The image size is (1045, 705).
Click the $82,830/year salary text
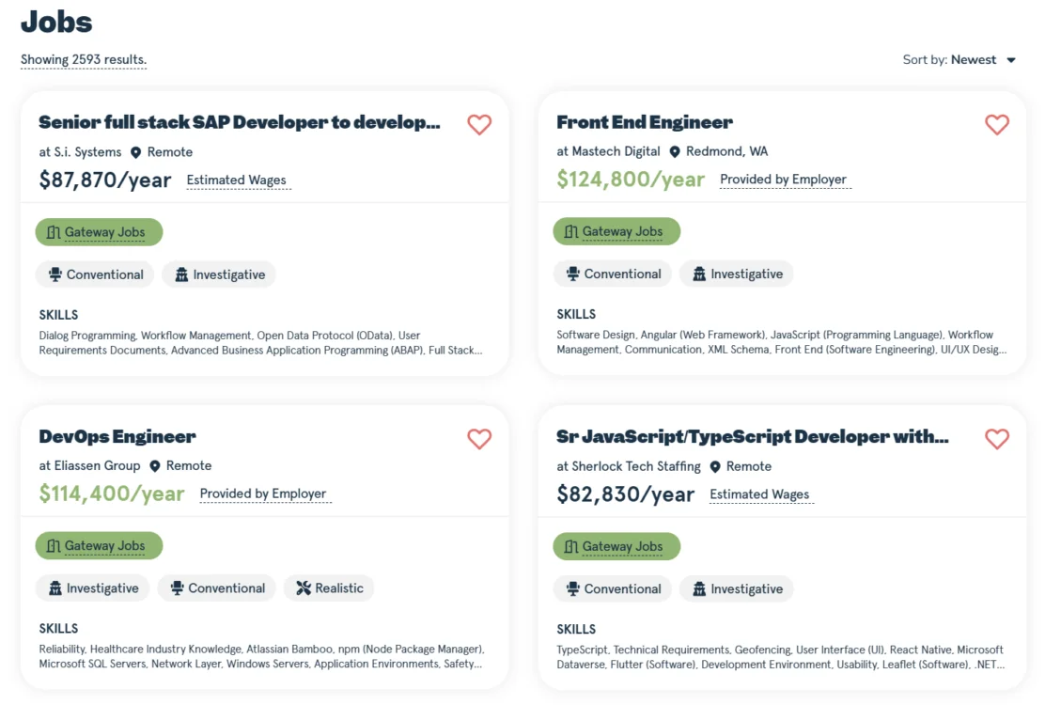[625, 494]
